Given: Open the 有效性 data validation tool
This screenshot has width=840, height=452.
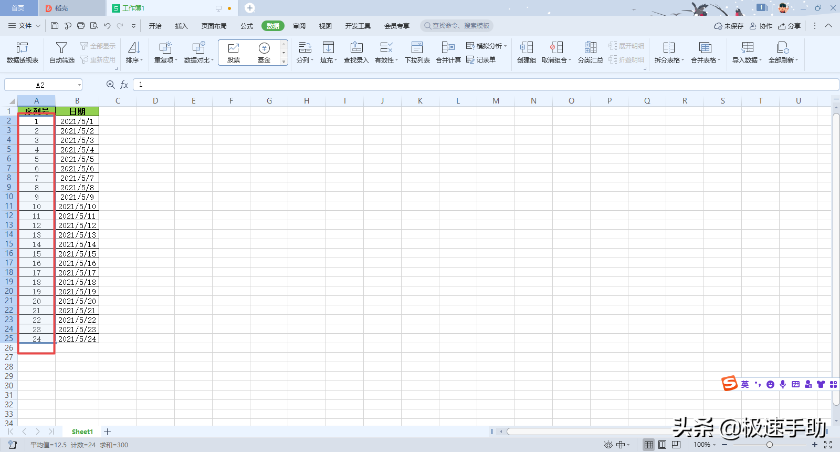Looking at the screenshot, I should 386,53.
